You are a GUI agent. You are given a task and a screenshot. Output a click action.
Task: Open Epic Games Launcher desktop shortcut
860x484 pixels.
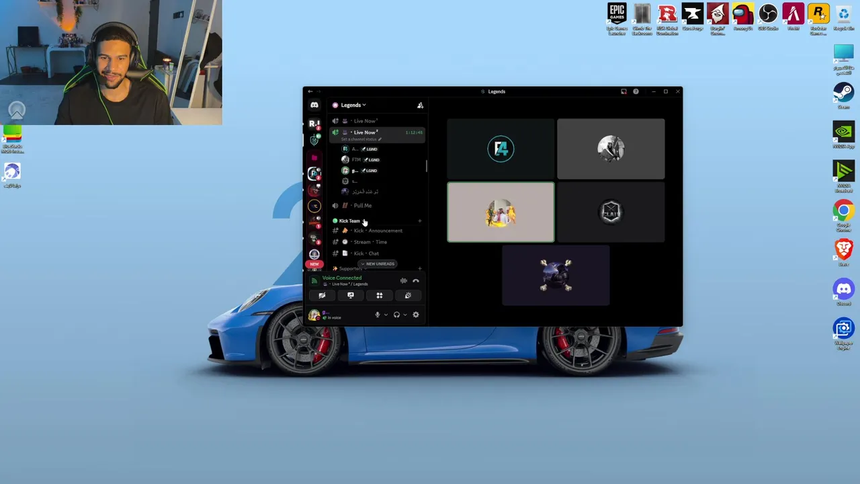tap(617, 18)
